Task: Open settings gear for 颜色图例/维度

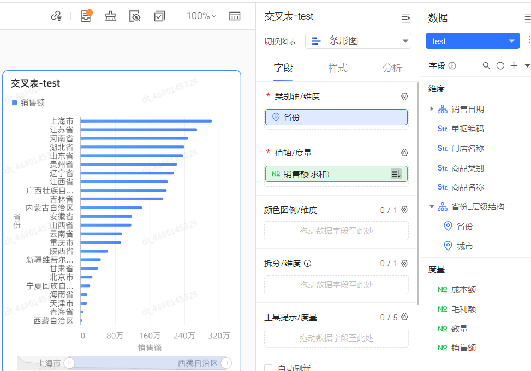Action: [404, 210]
